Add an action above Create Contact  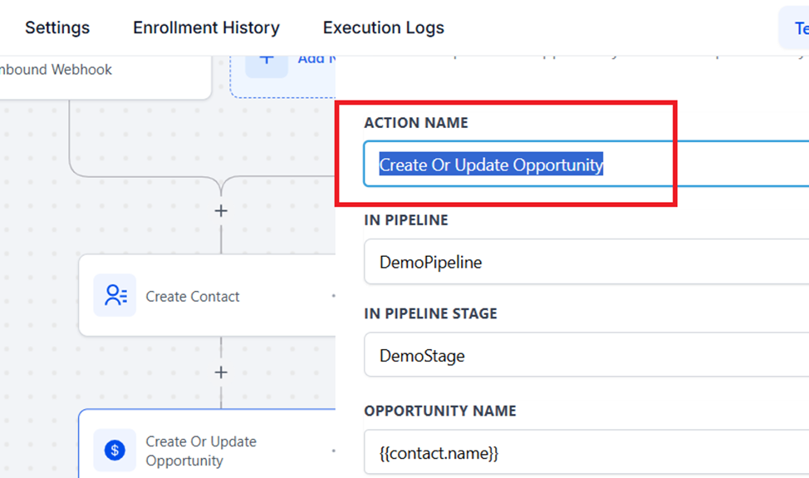(x=221, y=211)
